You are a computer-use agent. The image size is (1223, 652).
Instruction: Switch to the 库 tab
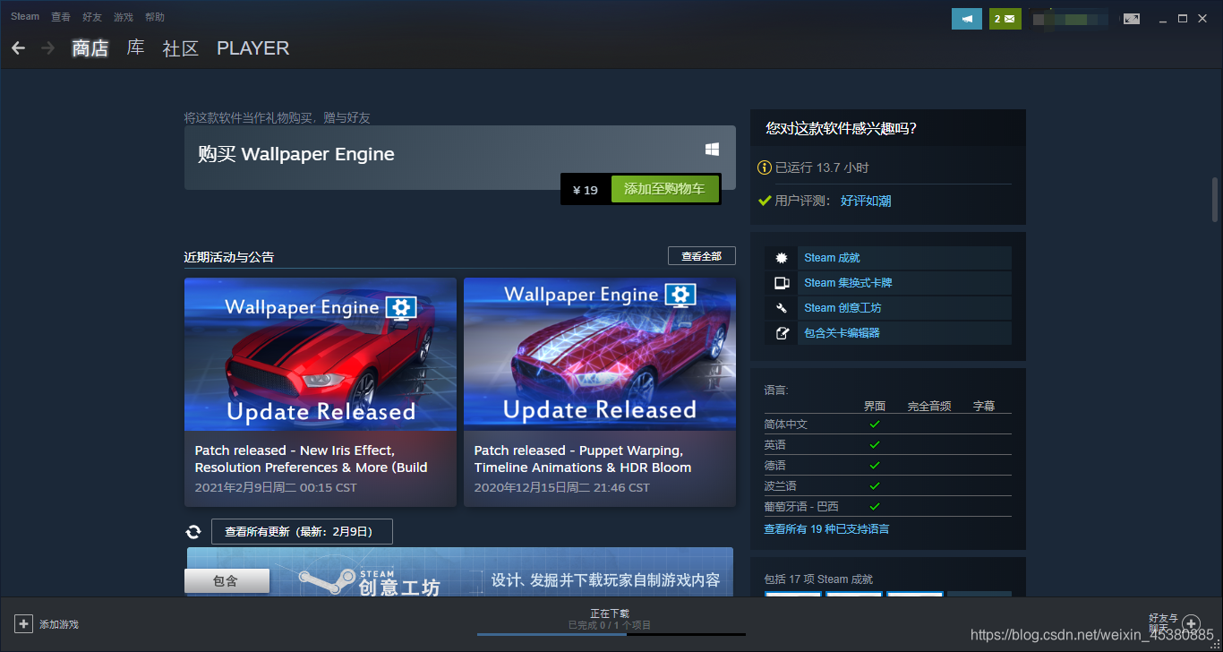click(x=135, y=47)
